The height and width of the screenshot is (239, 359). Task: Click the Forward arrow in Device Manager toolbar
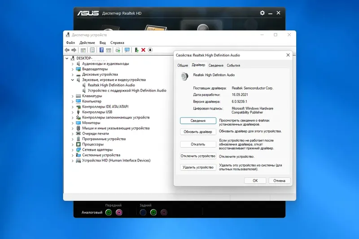tap(74, 50)
